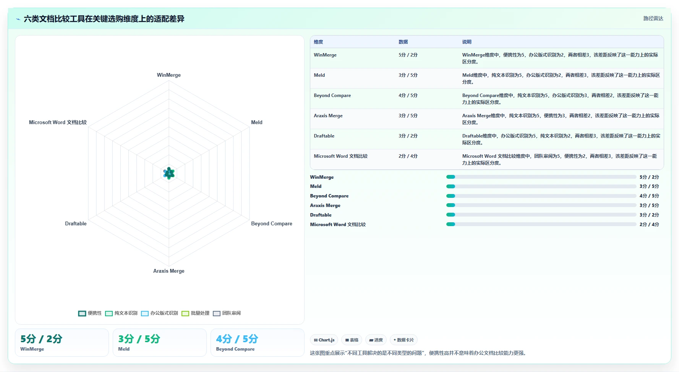Click the footer note starting with 这张图重点展示
The width and height of the screenshot is (679, 372).
[419, 353]
